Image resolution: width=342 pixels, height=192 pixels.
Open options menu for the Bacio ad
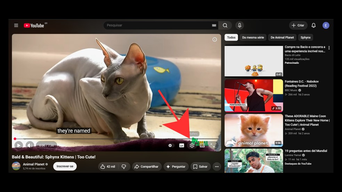click(x=329, y=48)
